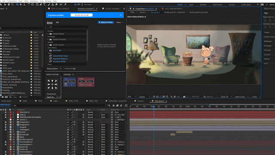The width and height of the screenshot is (275, 155).
Task: Click the up arrow in Anchor Point Mover
Action: (x=52, y=81)
